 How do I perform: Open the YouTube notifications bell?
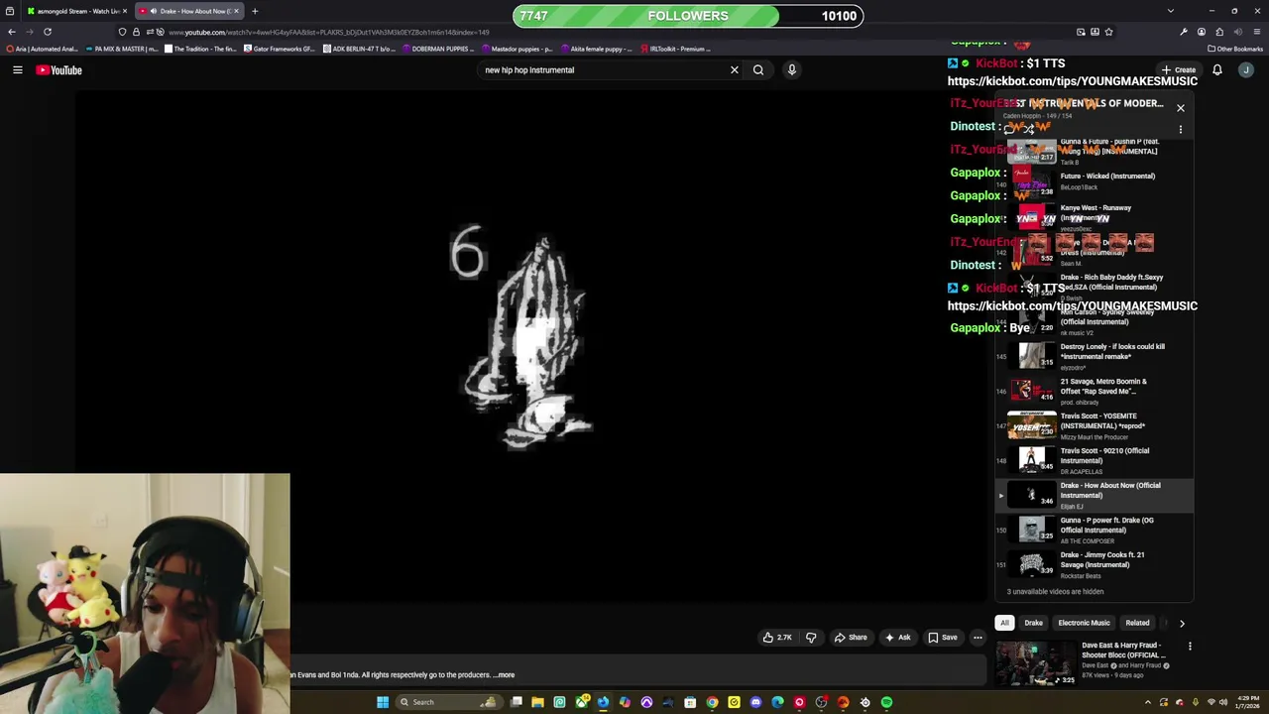pos(1217,70)
